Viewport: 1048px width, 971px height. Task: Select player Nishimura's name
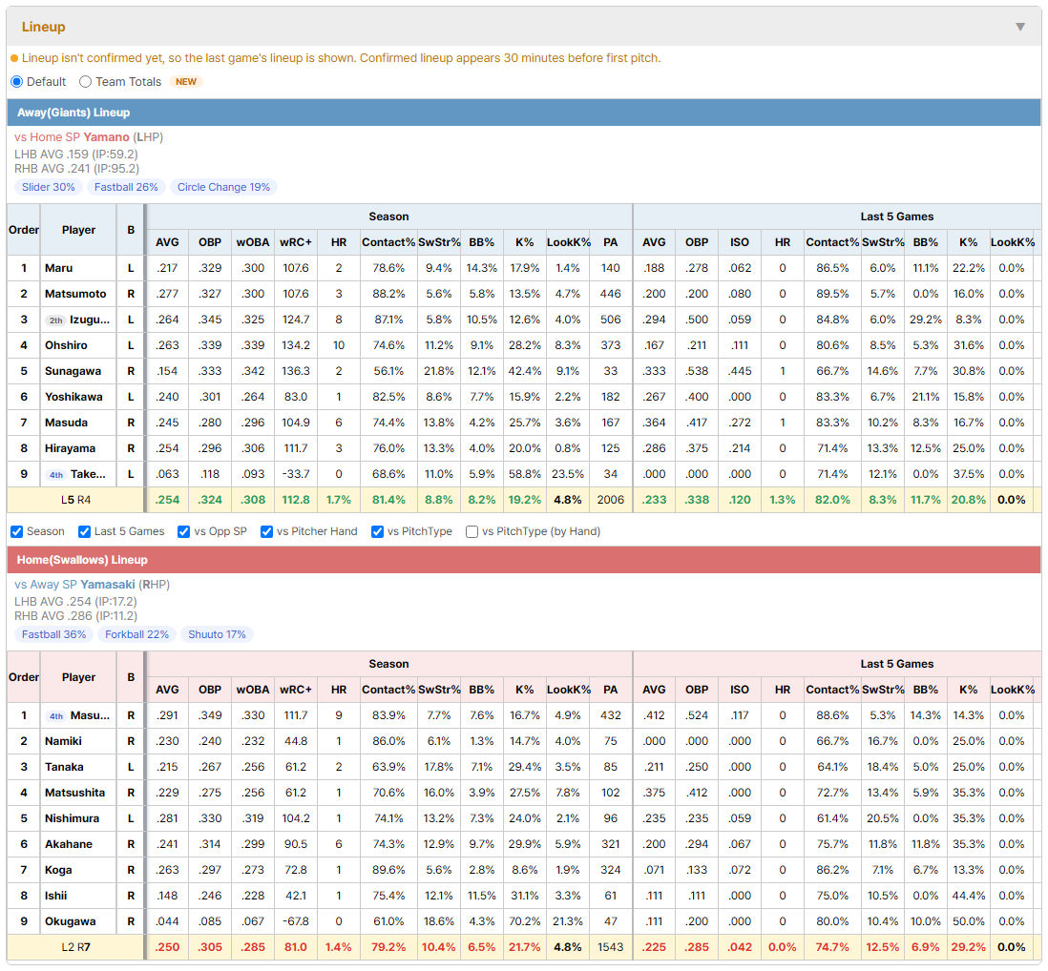[x=73, y=818]
